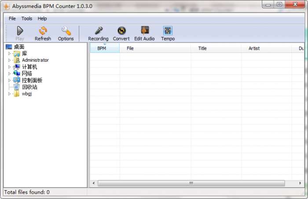Expand the 网络 tree node

click(9, 74)
